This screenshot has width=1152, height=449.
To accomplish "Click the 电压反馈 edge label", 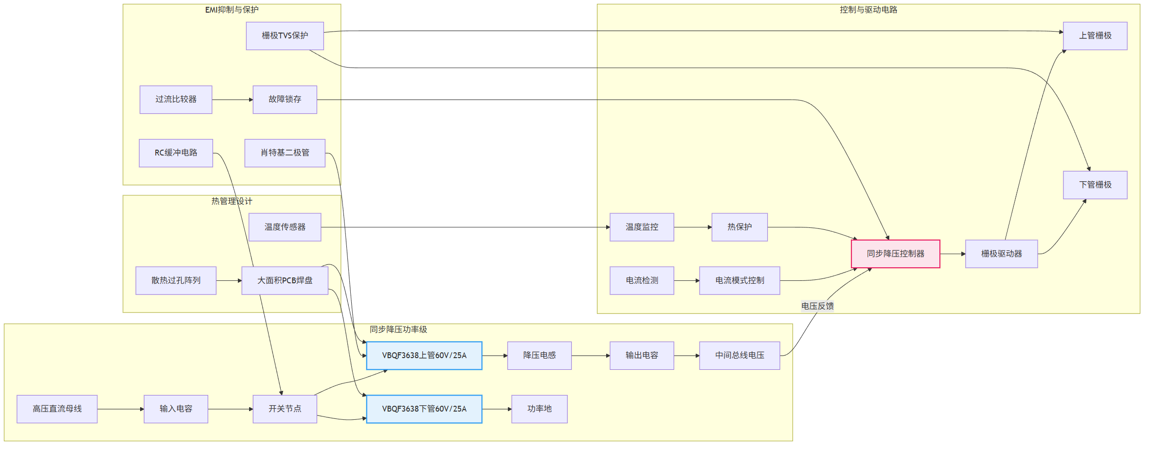I will point(817,306).
